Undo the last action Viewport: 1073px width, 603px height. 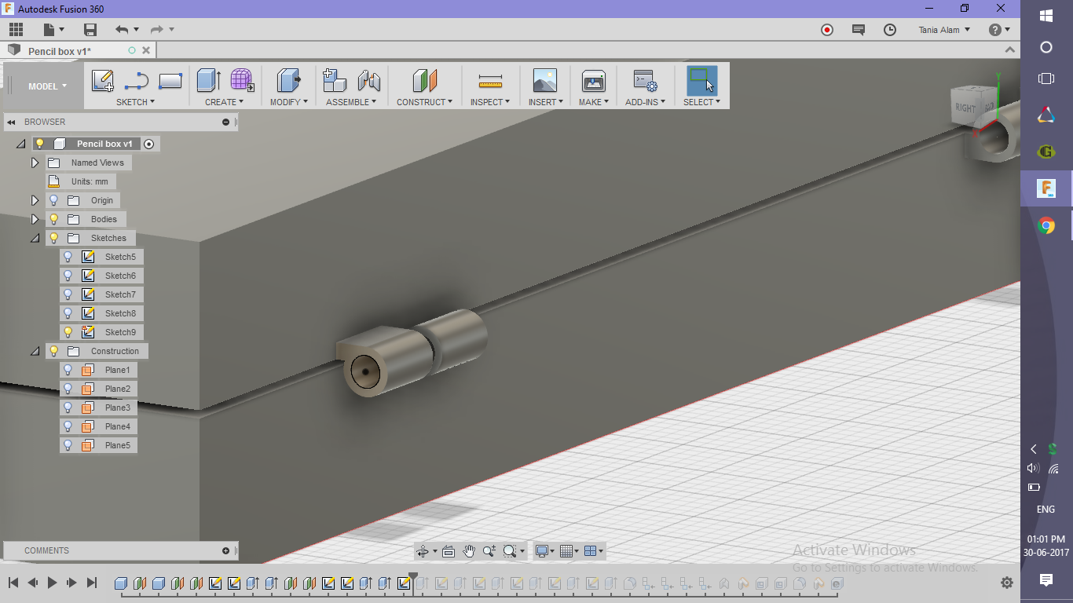122,30
